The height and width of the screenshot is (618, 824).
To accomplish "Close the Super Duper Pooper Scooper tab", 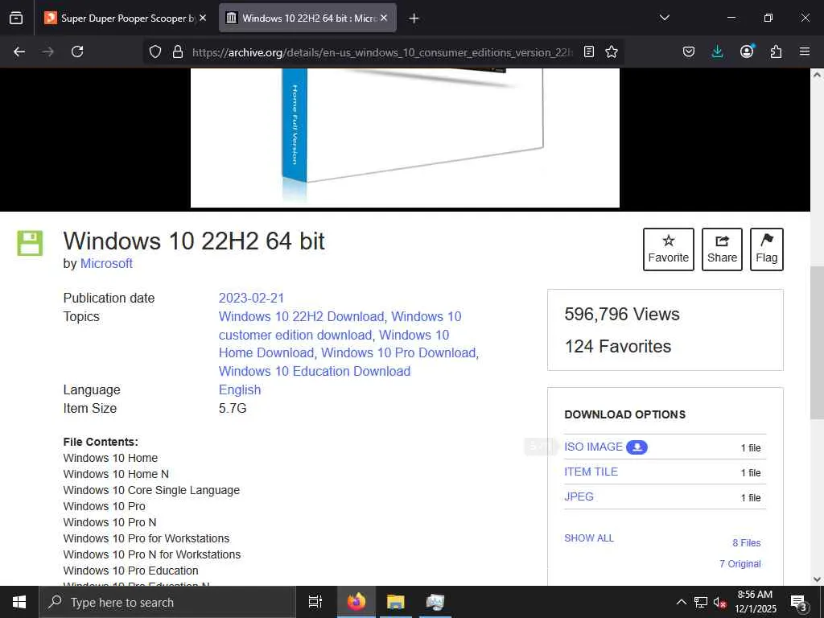I will click(203, 18).
